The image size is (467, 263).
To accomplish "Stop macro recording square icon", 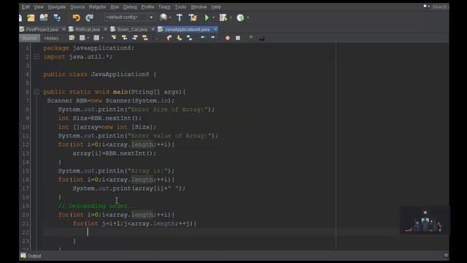I will [x=238, y=38].
